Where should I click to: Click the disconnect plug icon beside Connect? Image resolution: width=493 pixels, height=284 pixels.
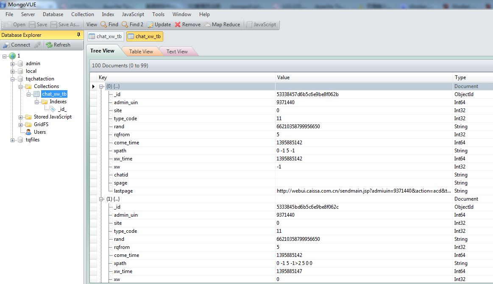(37, 45)
